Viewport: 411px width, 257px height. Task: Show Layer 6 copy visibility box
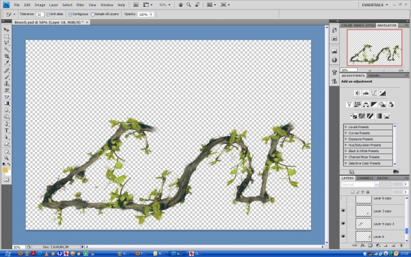pos(343,199)
